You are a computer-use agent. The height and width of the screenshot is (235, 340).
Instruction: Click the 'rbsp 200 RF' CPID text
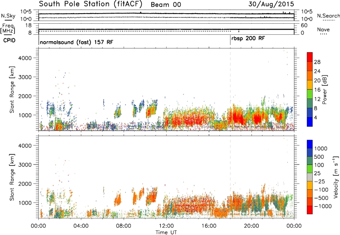(248, 39)
